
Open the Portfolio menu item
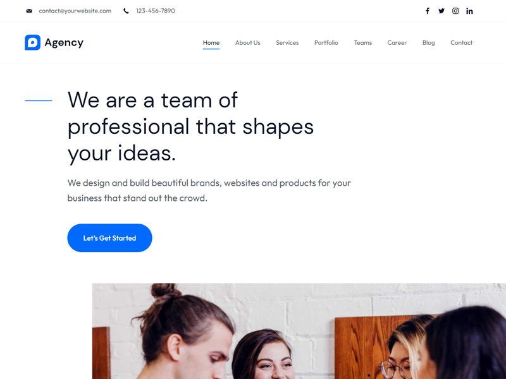tap(326, 42)
